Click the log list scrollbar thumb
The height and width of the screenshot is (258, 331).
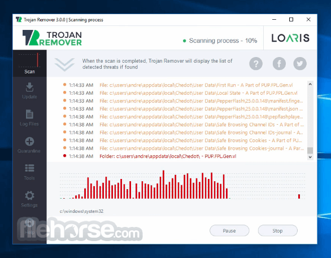tap(310, 150)
